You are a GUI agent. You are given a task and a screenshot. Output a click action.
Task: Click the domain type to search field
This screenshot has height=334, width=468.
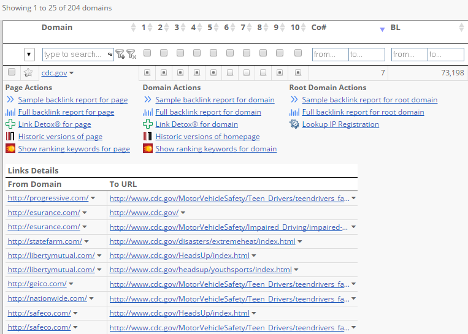coord(78,55)
